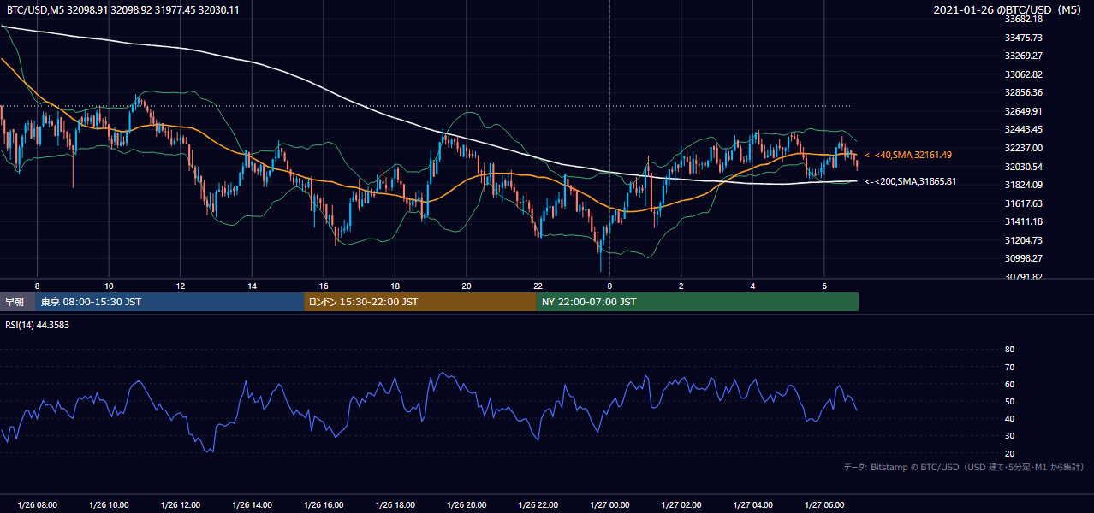Screen dimensions: 1094x513
Task: Click the RSI axis level 80
Action: tap(1009, 350)
